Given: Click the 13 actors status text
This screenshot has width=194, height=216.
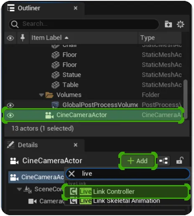Looking at the screenshot, I should [x=43, y=128].
